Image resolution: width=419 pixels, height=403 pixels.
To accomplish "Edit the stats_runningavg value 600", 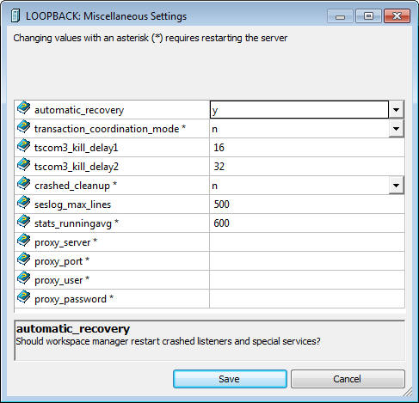I will tap(307, 223).
